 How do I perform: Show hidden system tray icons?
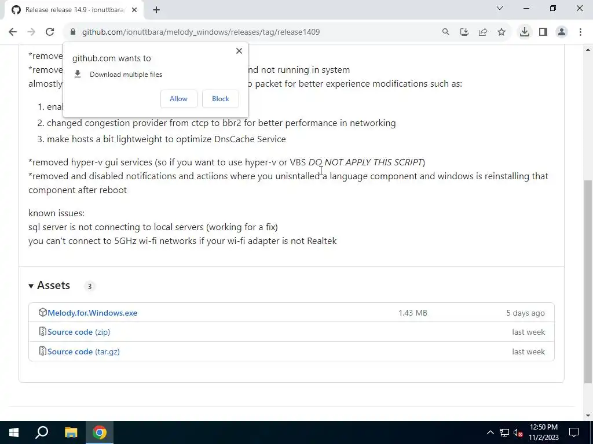click(490, 432)
